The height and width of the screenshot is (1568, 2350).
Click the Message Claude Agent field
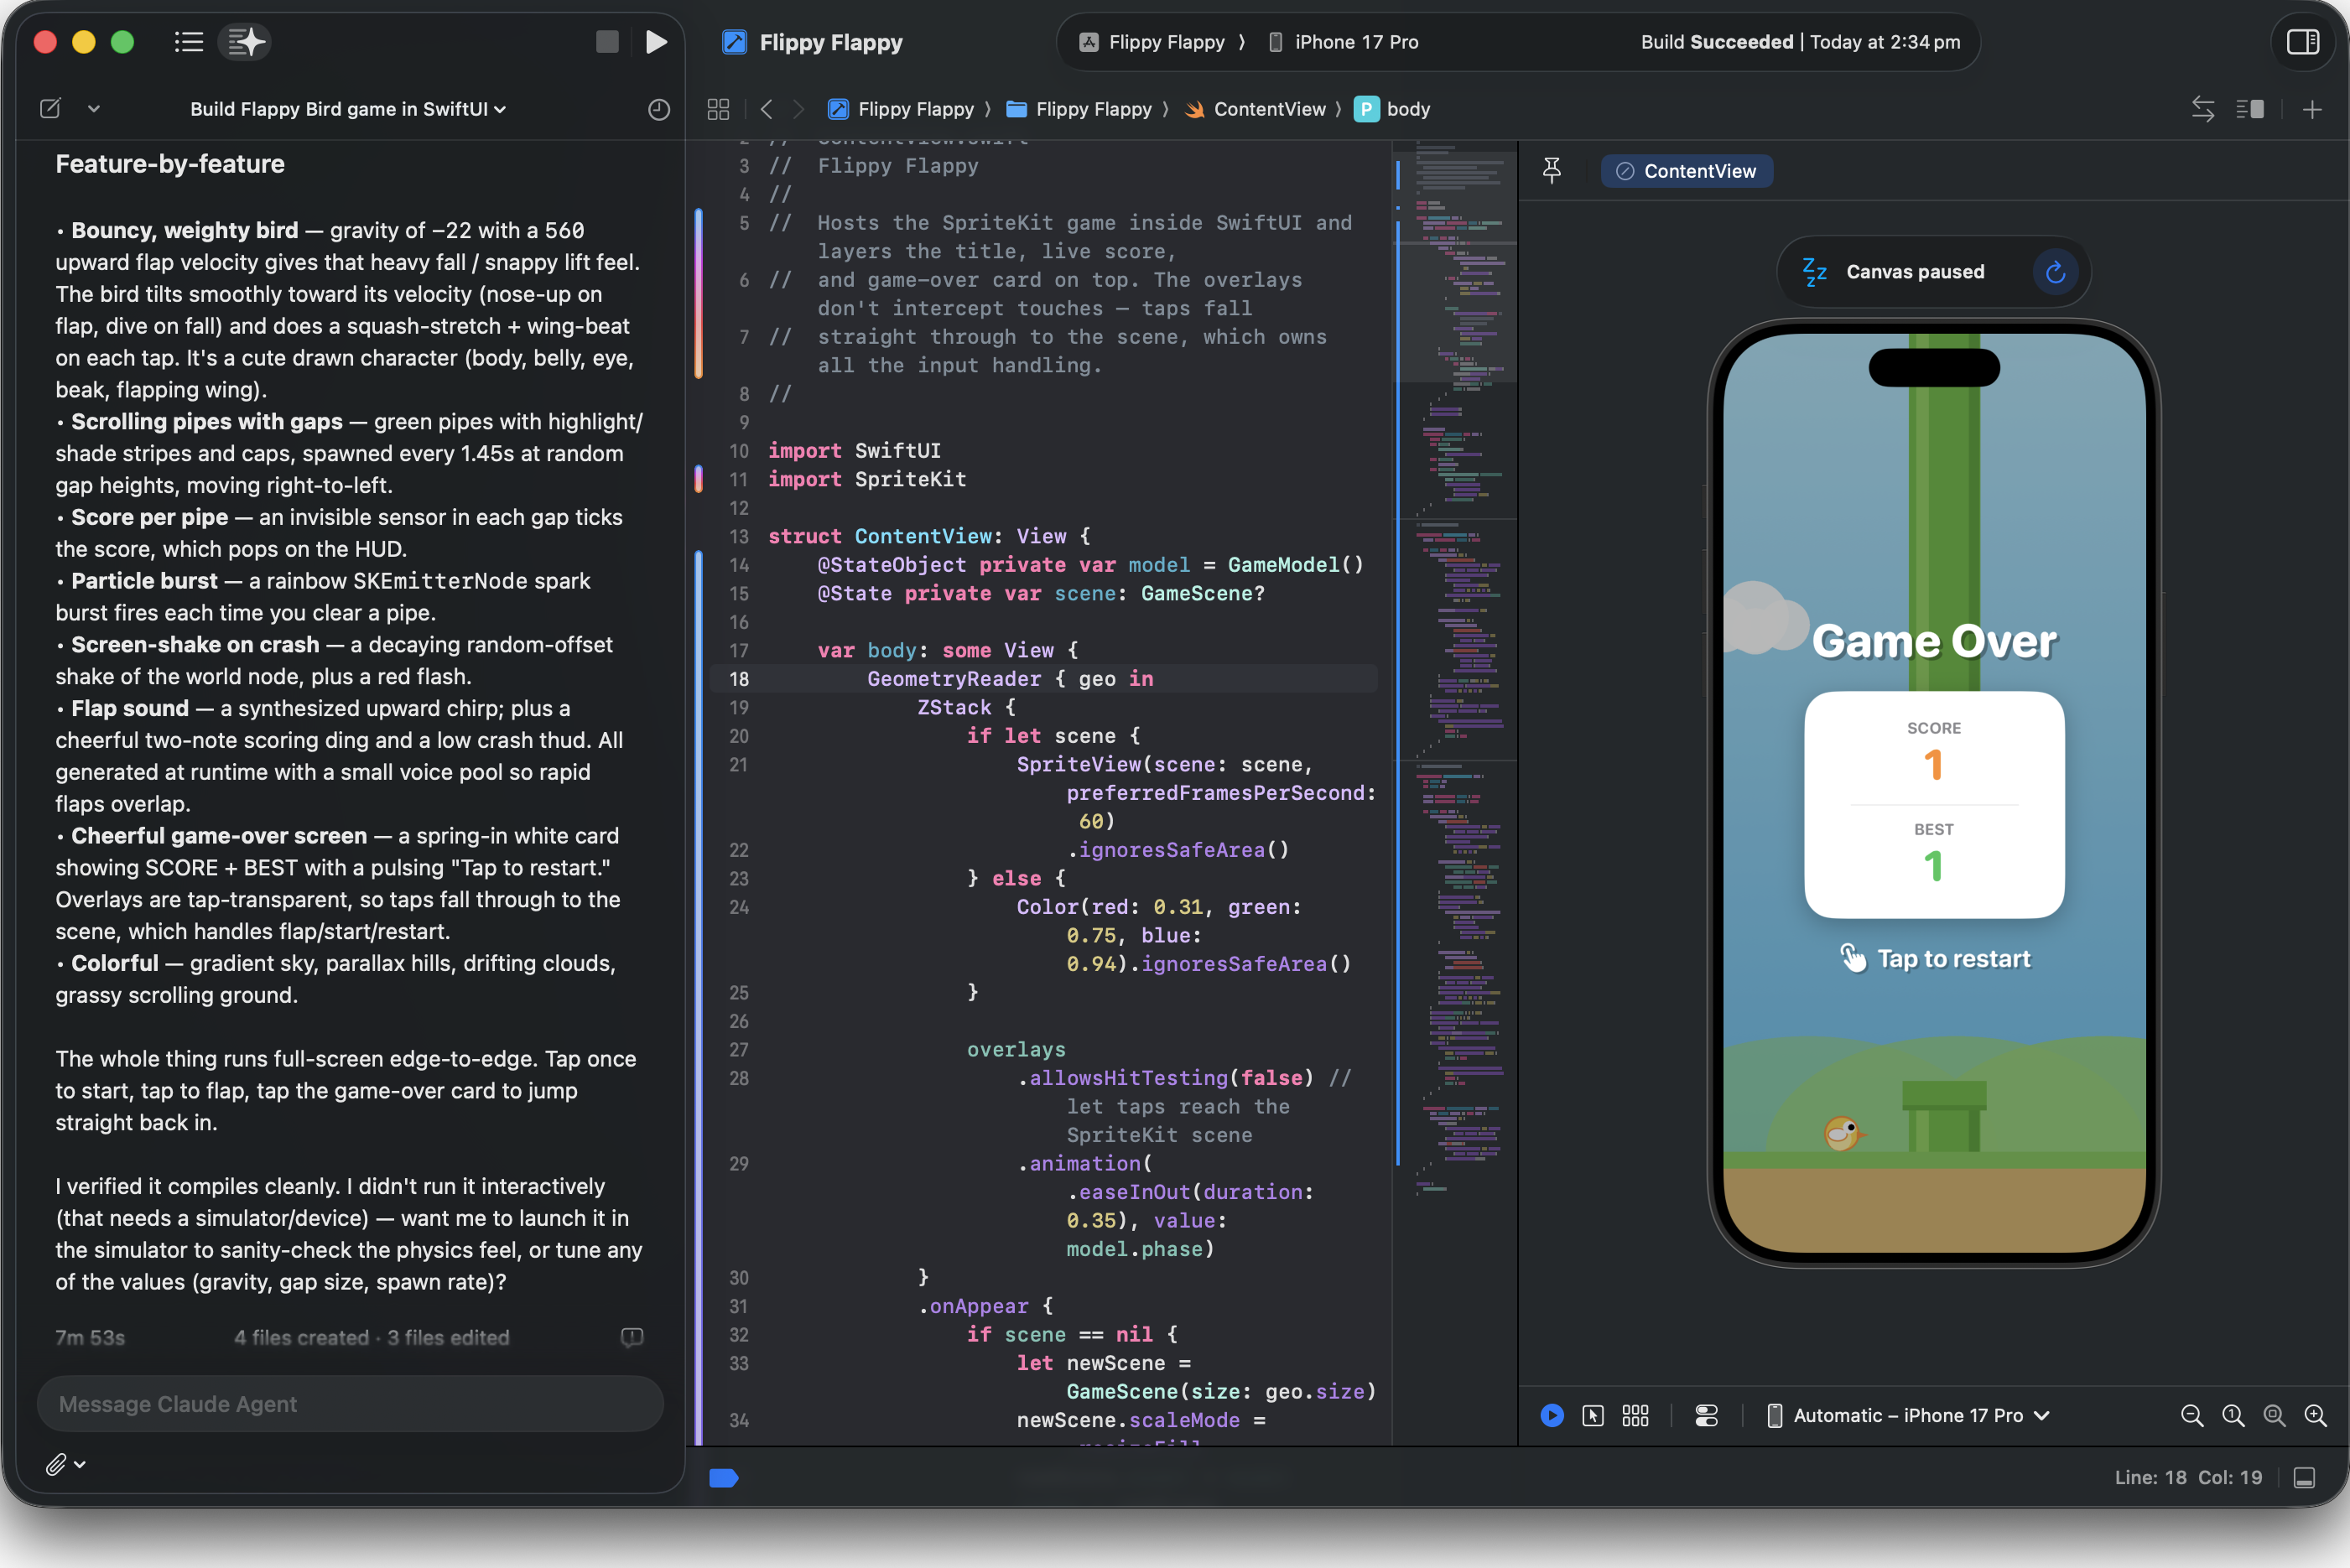[350, 1403]
